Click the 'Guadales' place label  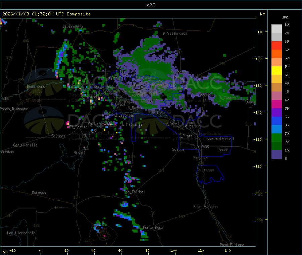coord(179,72)
